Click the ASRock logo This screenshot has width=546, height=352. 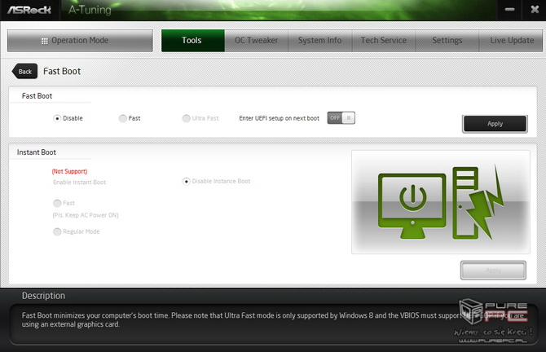pos(29,10)
